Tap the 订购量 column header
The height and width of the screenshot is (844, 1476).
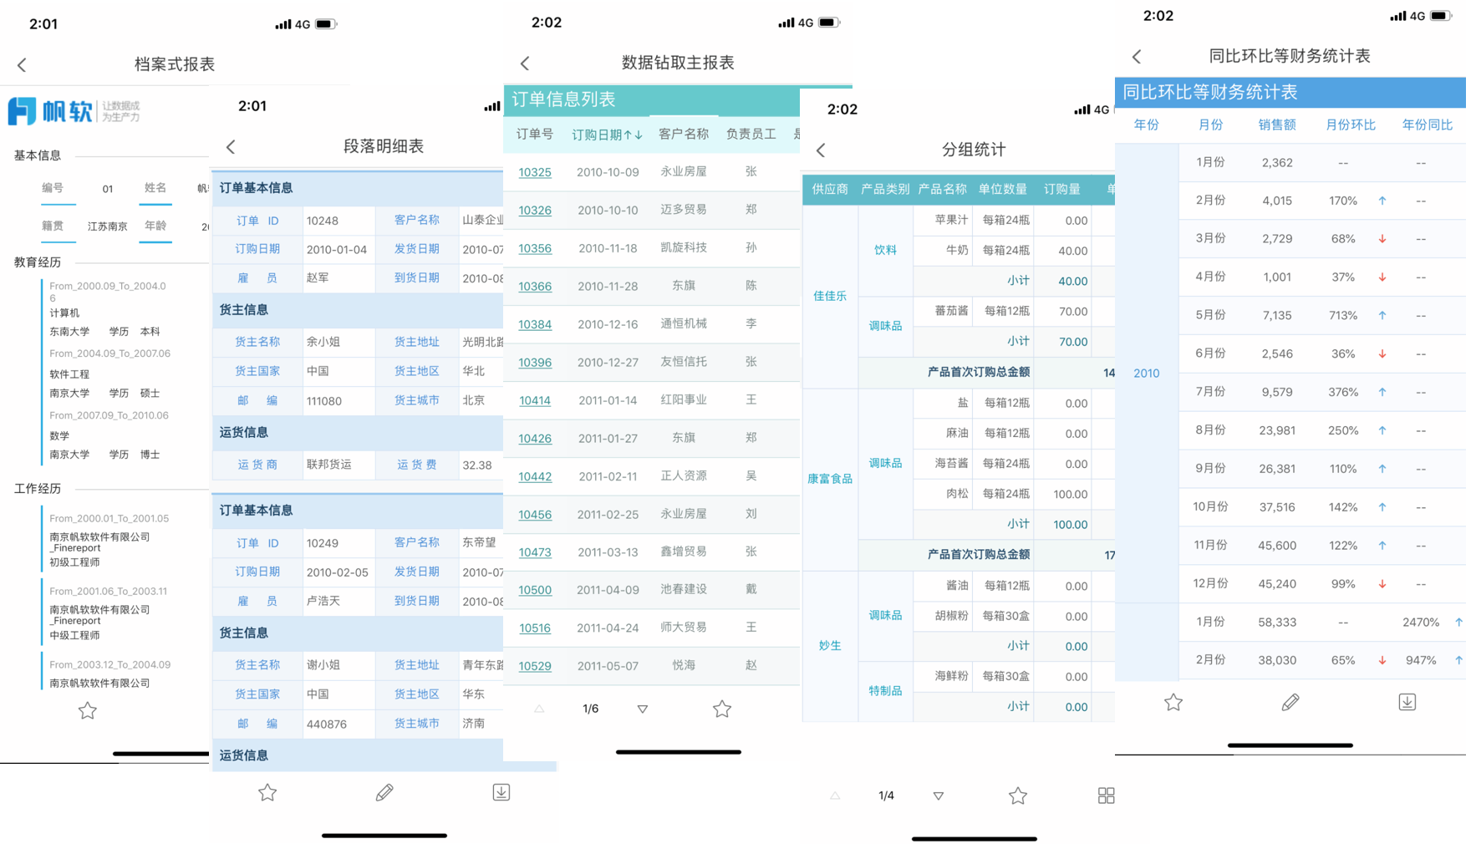coord(1061,190)
